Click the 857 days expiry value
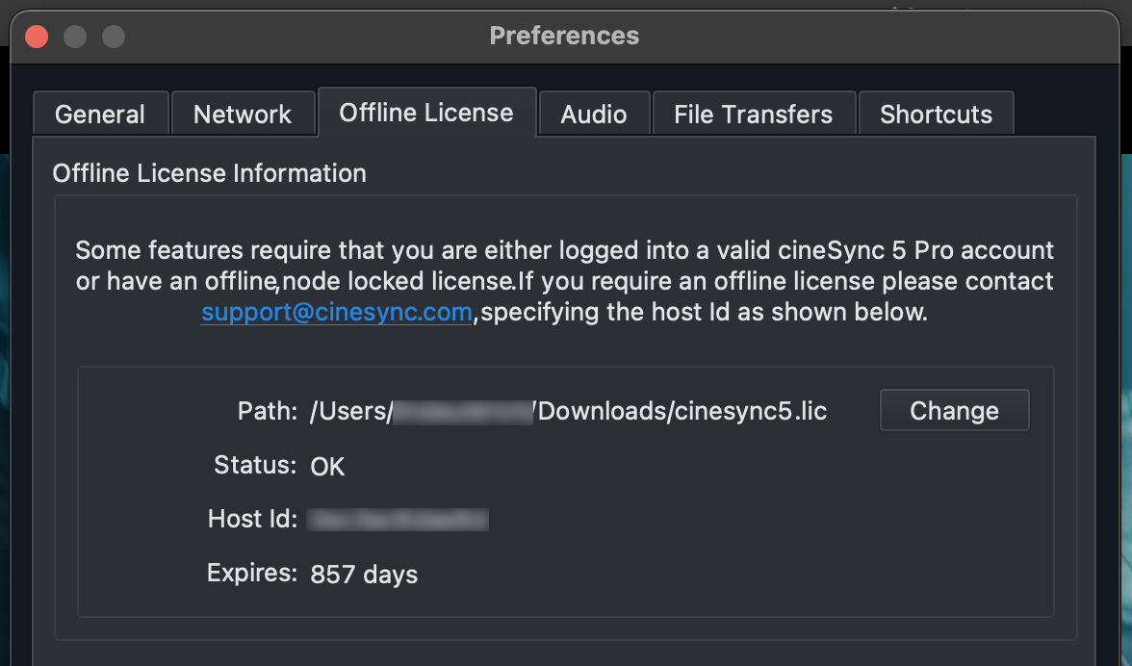The width and height of the screenshot is (1132, 666). click(364, 575)
